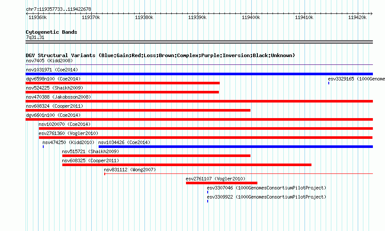Click ruler position 119400k
Image resolution: width=385 pixels, height=231 pixels.
coord(251,17)
